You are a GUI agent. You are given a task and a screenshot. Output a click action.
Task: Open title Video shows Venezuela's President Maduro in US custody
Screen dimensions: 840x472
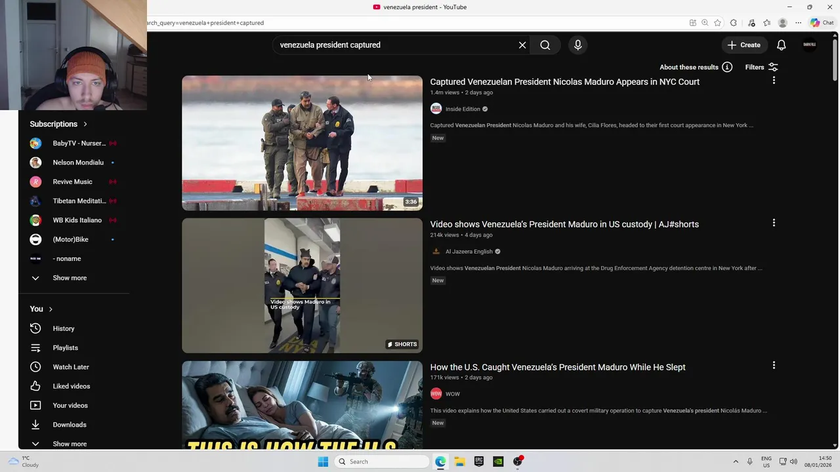click(x=564, y=224)
